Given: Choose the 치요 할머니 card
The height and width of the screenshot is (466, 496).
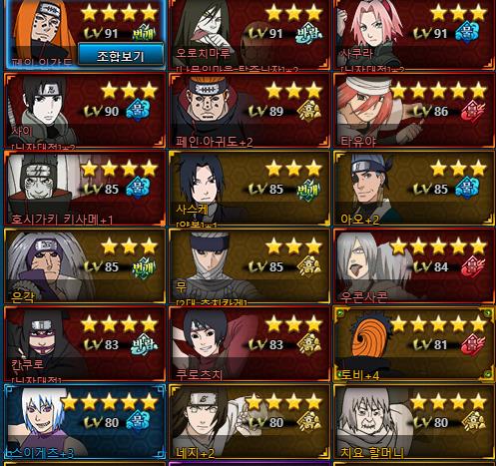Looking at the screenshot, I should 414,422.
